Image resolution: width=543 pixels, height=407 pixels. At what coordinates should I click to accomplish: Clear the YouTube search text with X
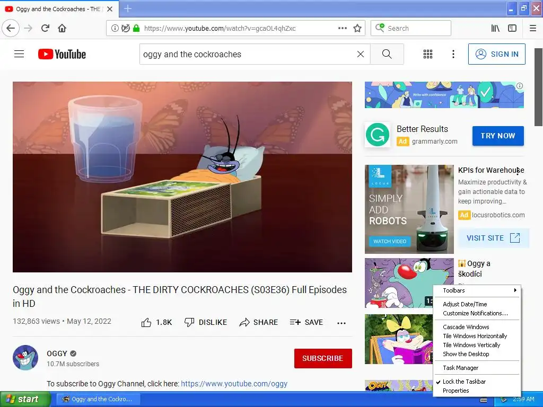(361, 54)
